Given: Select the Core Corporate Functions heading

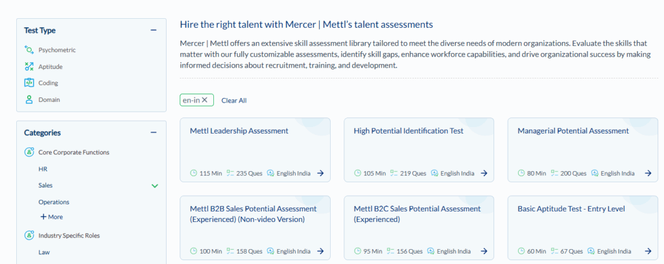Looking at the screenshot, I should (74, 152).
